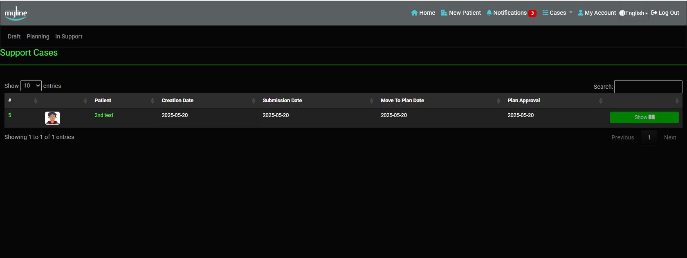Open the show entries count selector
Viewport: 687px width, 258px height.
tap(31, 86)
